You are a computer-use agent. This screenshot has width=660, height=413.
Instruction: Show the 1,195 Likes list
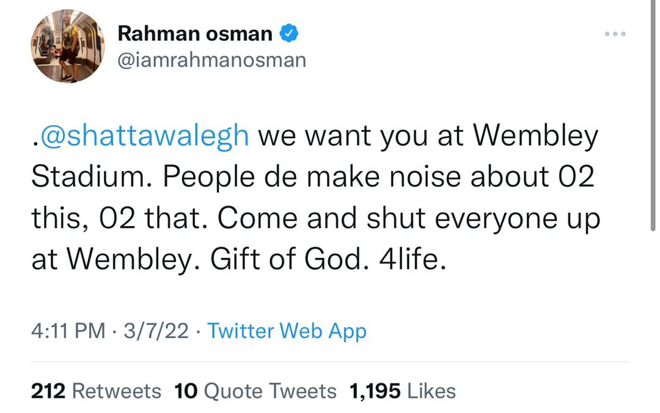click(402, 391)
